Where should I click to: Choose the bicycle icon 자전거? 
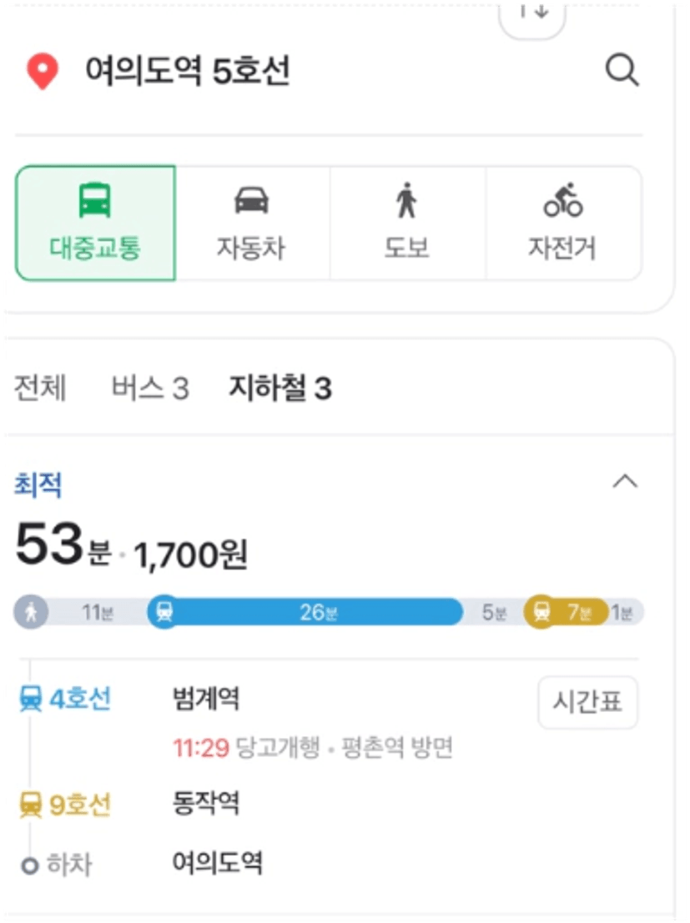[x=562, y=200]
